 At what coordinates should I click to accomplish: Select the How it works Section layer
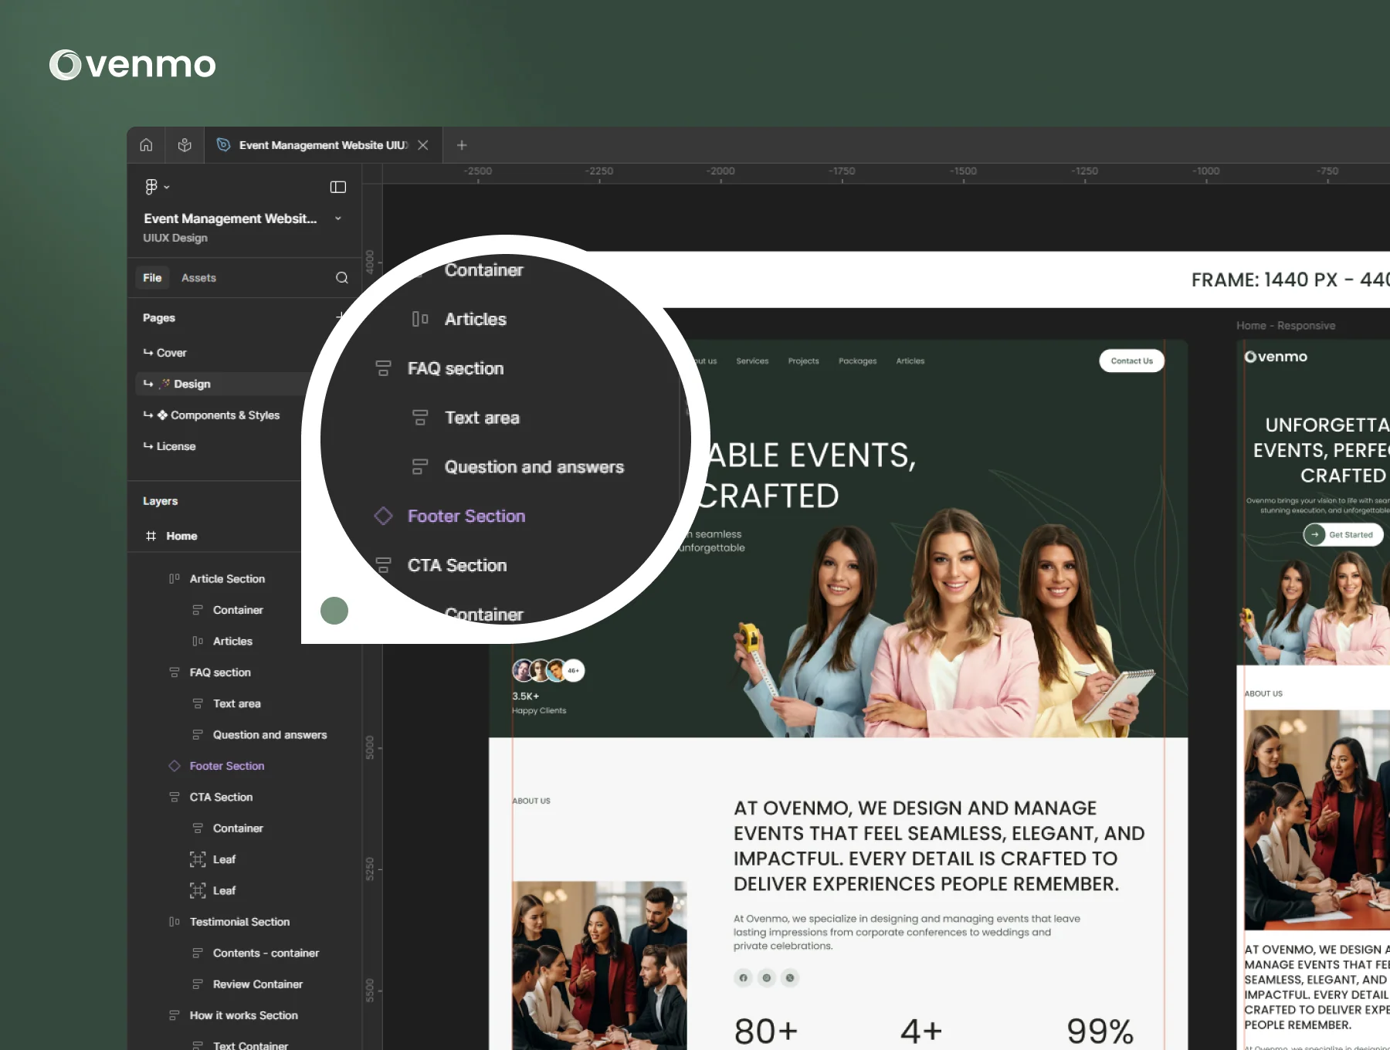tap(243, 1015)
